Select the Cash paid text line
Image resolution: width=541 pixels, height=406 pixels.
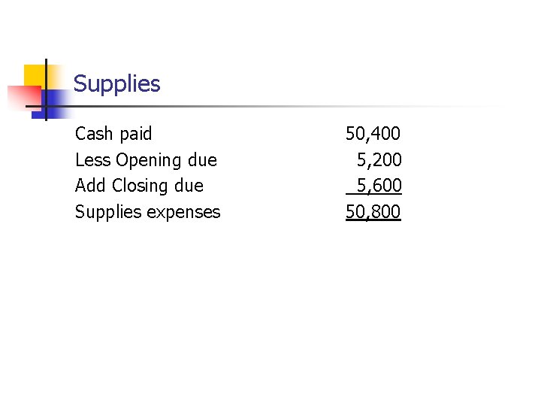pos(113,134)
